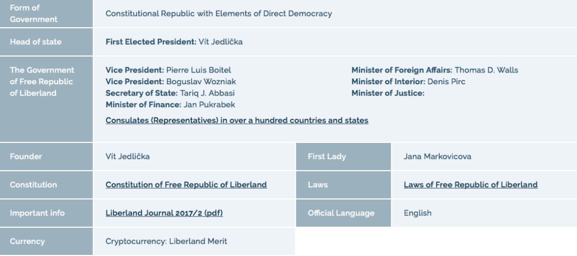Click the First Elected President name text
The height and width of the screenshot is (256, 577).
(221, 42)
